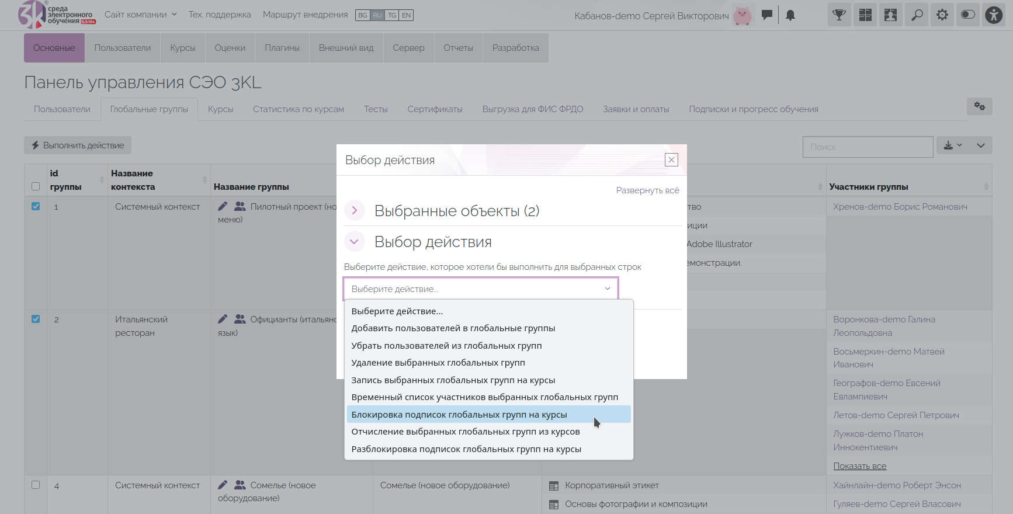The image size is (1013, 514).
Task: Open the trophy achievements icon
Action: click(x=839, y=15)
